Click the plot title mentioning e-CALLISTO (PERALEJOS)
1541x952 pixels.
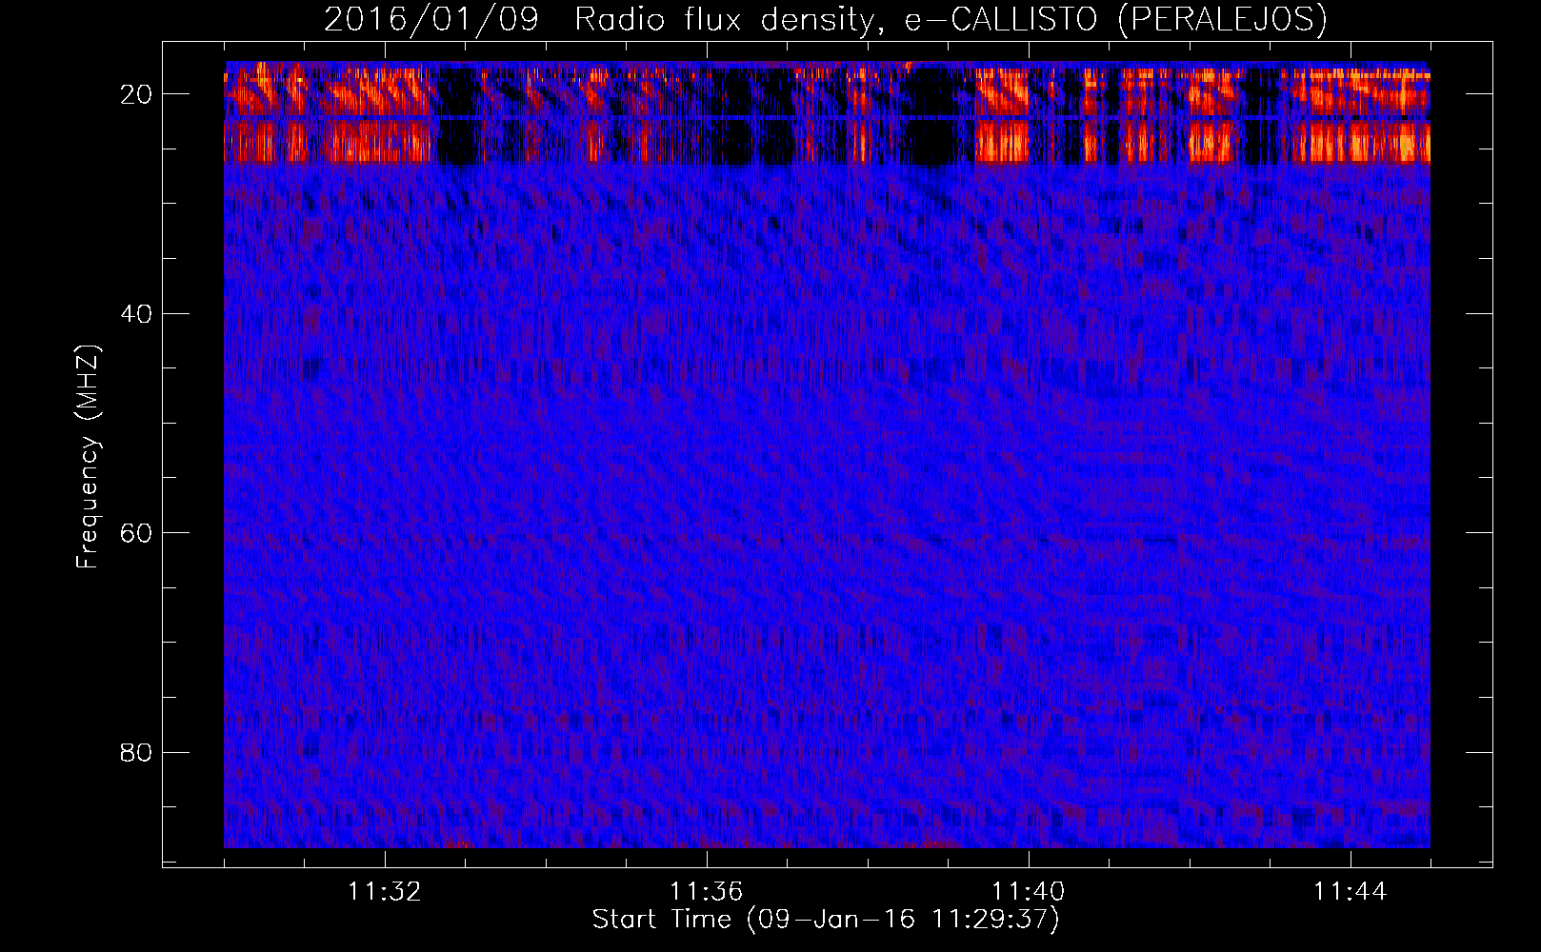[825, 19]
